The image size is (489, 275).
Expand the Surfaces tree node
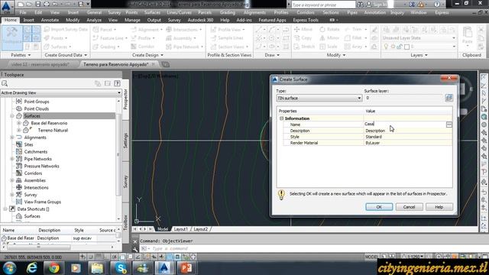(x=12, y=116)
